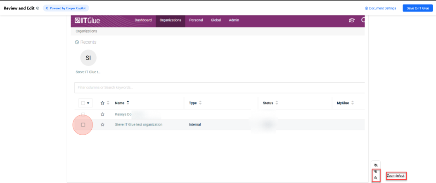Click the info icon beside Review and Edit

point(38,8)
